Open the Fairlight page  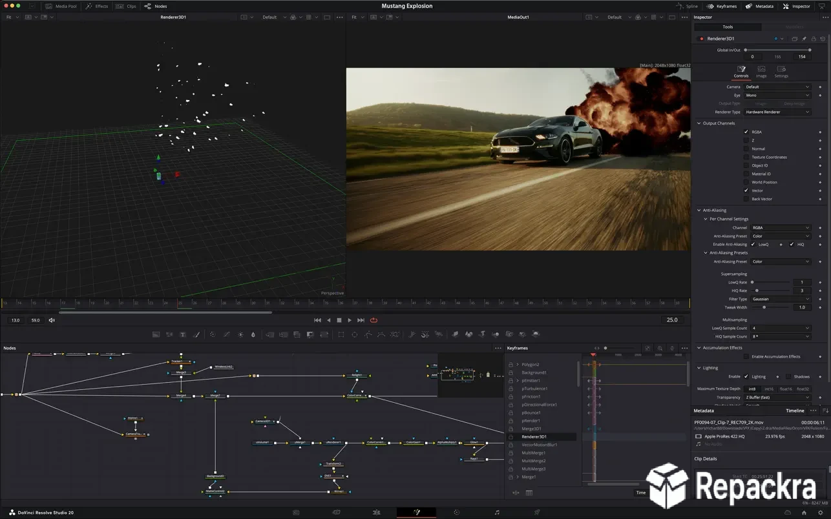click(x=496, y=512)
